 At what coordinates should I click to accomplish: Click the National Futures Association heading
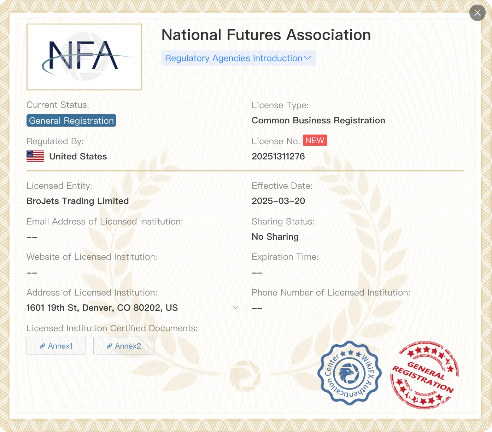coord(266,35)
